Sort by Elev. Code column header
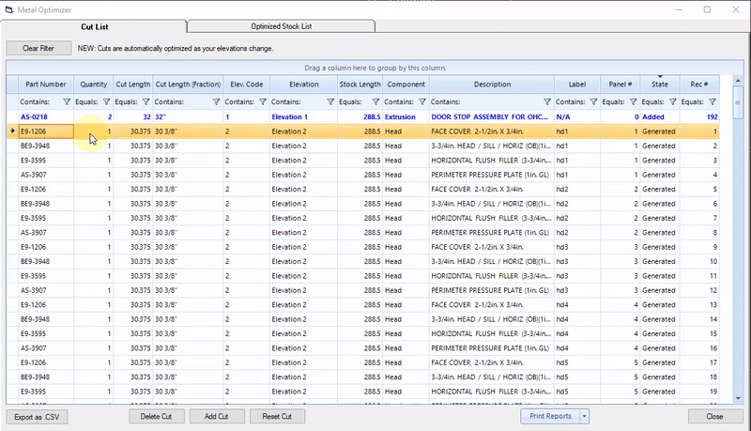The width and height of the screenshot is (751, 431). pyautogui.click(x=247, y=85)
